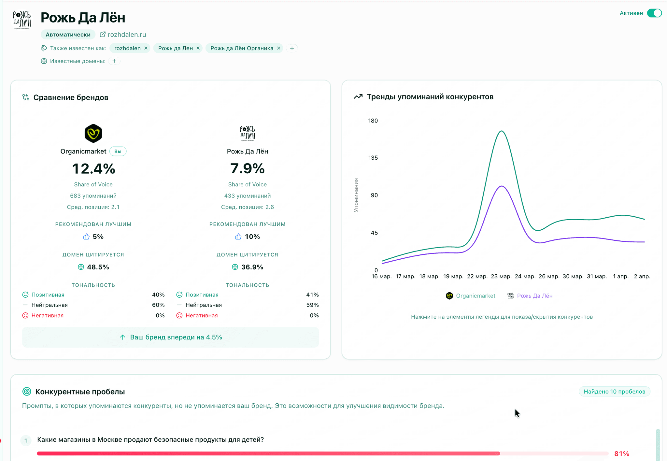
Task: Click the globe icon beside 36.9%
Action: tap(235, 267)
